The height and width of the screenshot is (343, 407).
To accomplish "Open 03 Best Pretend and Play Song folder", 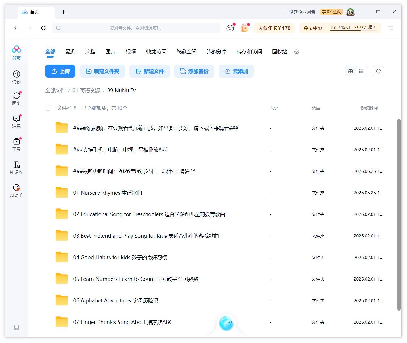I will [x=146, y=236].
